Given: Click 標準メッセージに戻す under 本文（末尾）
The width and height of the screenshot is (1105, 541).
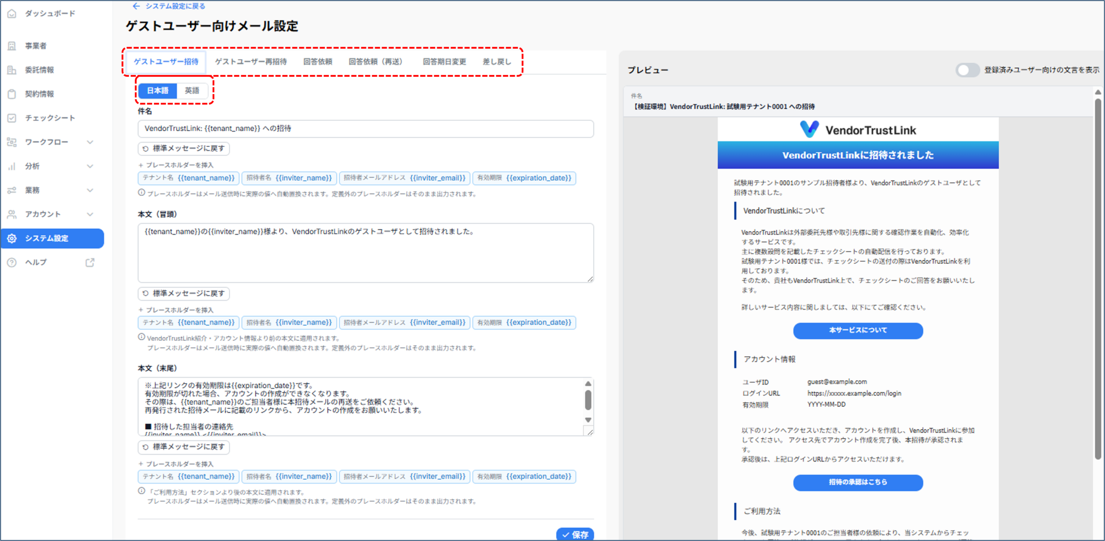Looking at the screenshot, I should [184, 447].
